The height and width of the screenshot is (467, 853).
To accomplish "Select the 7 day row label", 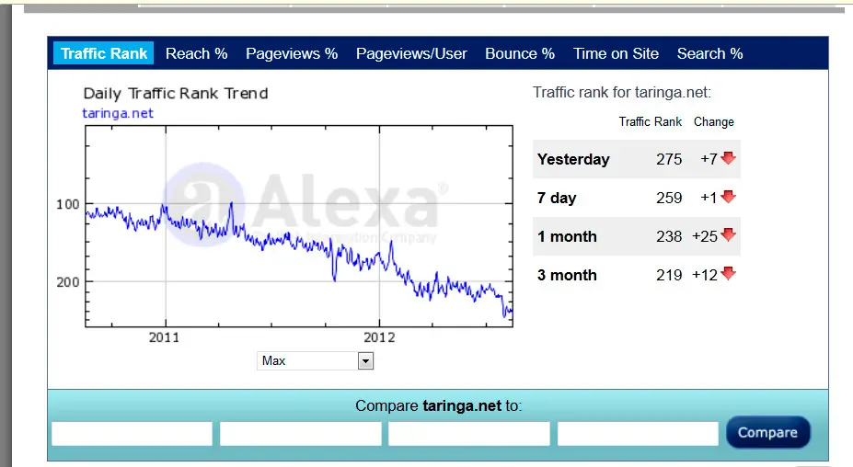I will pyautogui.click(x=557, y=198).
